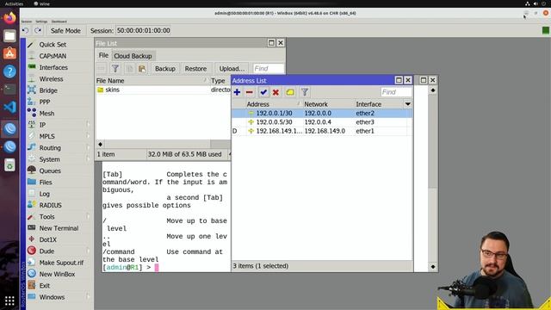Expand the Routing submenu

click(50, 148)
